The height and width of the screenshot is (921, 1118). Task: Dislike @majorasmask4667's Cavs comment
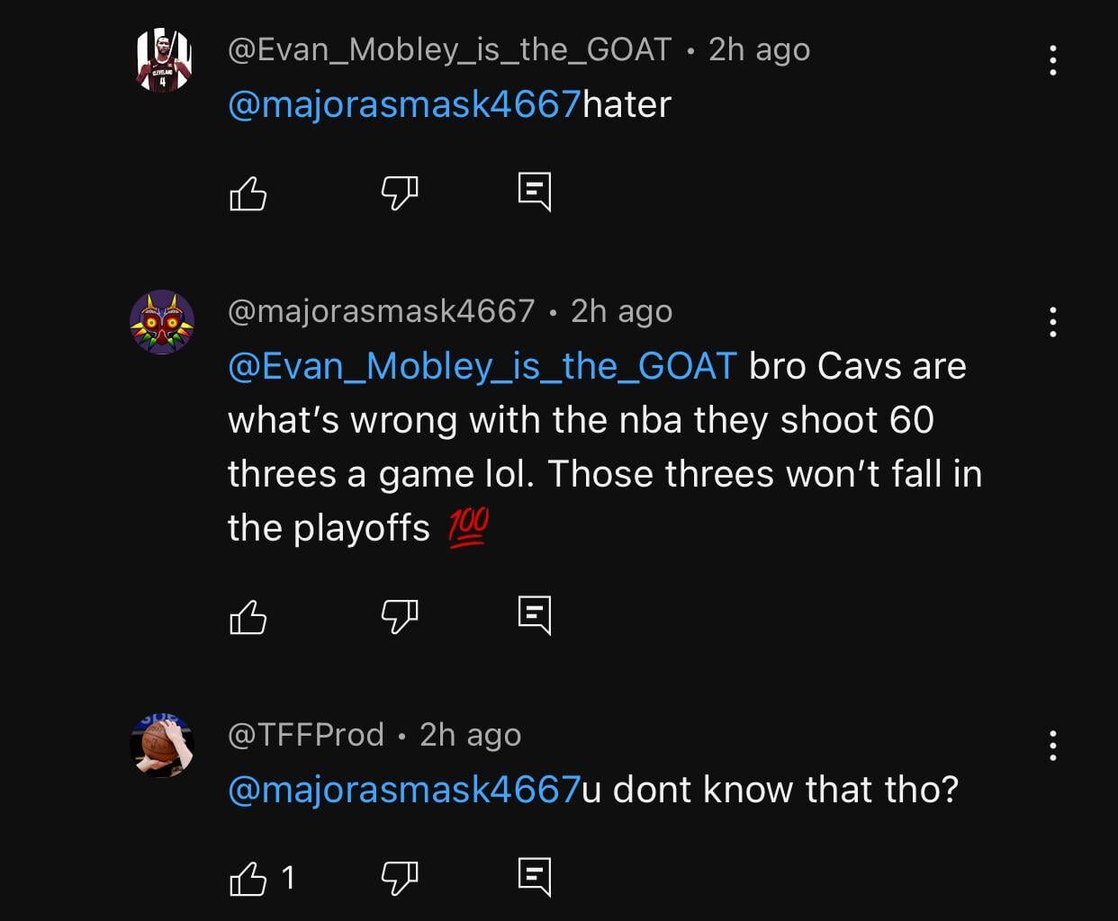pos(401,616)
